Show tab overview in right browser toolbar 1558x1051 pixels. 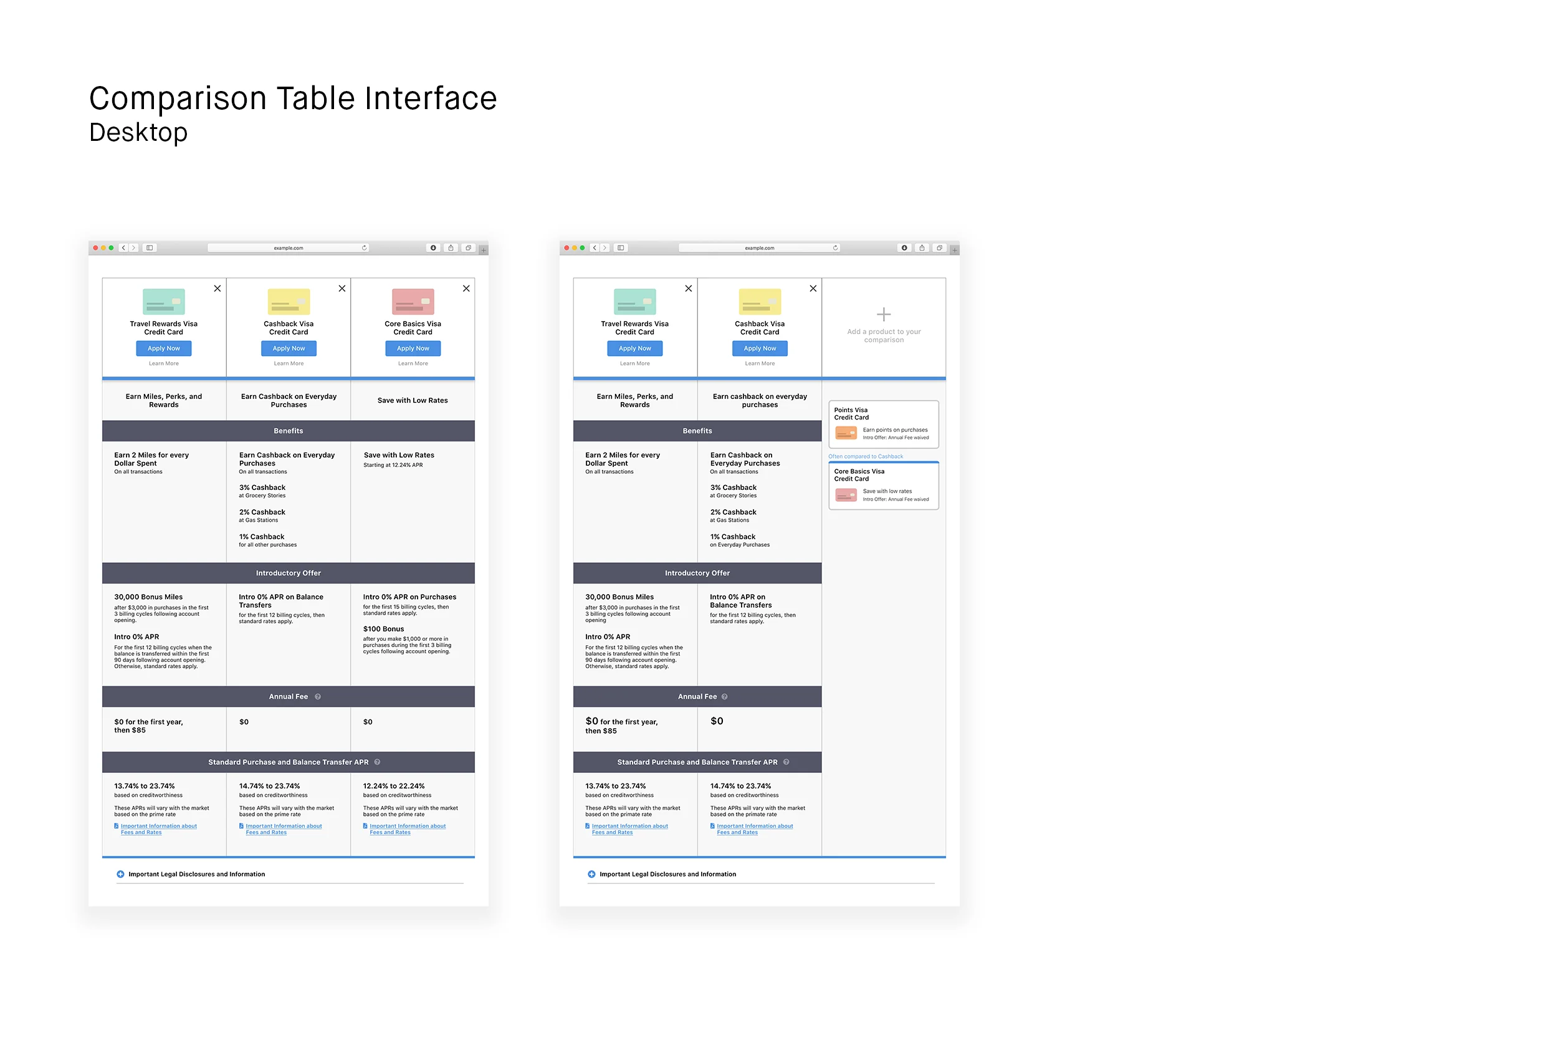click(x=940, y=248)
